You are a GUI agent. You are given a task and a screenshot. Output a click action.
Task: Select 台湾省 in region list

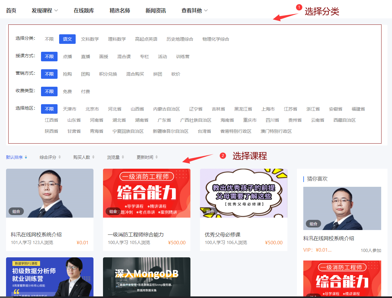204,131
